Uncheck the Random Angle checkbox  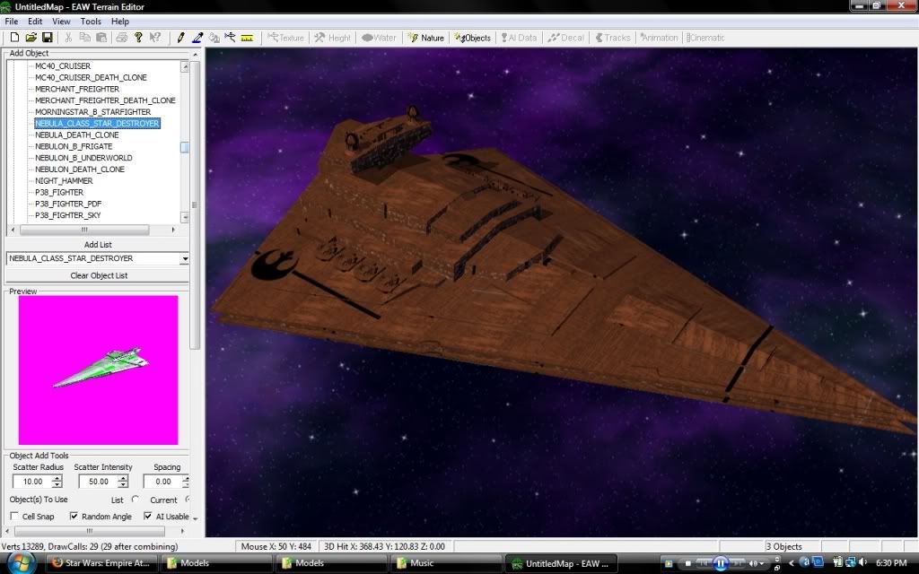point(74,516)
